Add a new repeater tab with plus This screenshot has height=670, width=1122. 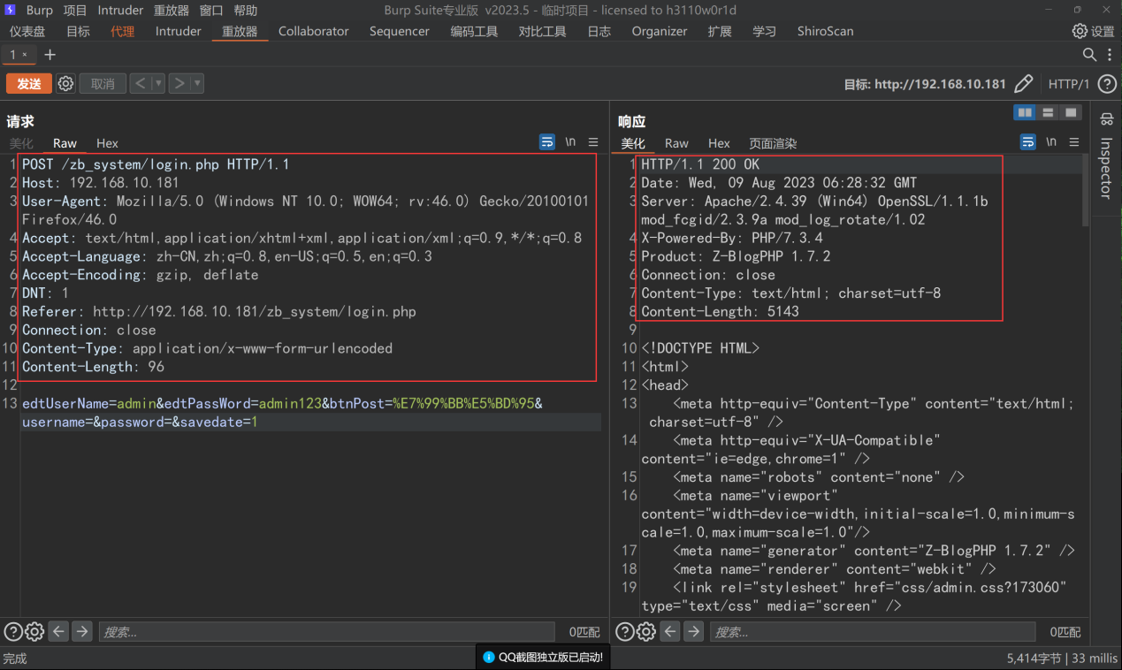[50, 55]
